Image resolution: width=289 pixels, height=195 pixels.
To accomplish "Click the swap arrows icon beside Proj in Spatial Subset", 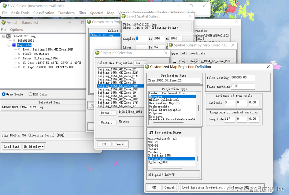I will (174, 62).
